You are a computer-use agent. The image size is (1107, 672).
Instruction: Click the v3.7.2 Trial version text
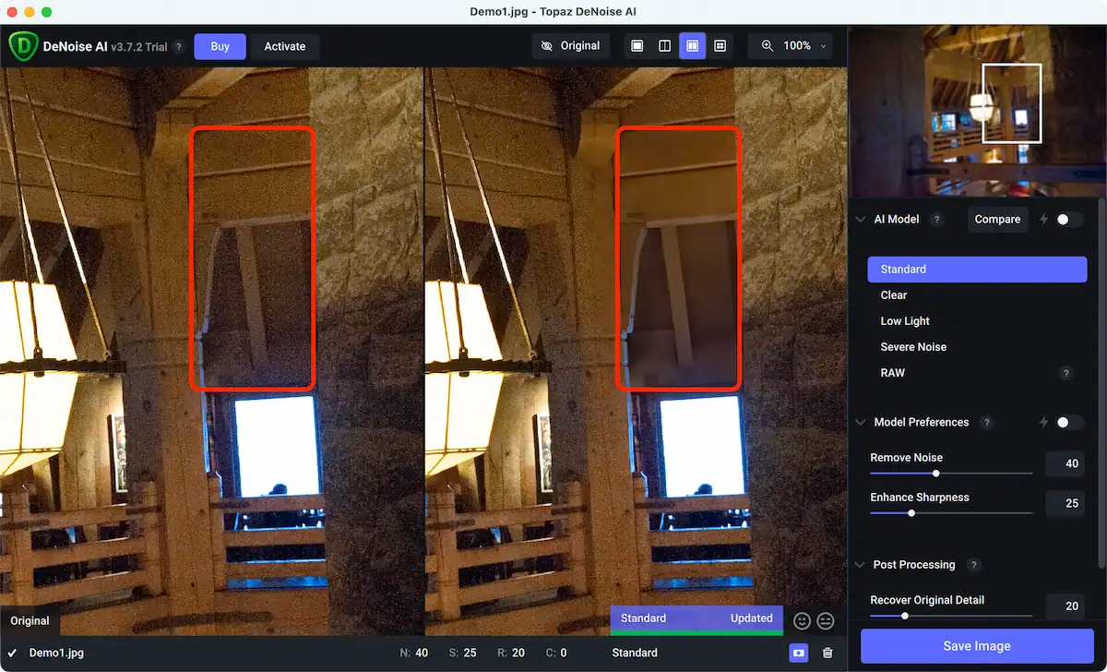pyautogui.click(x=139, y=46)
